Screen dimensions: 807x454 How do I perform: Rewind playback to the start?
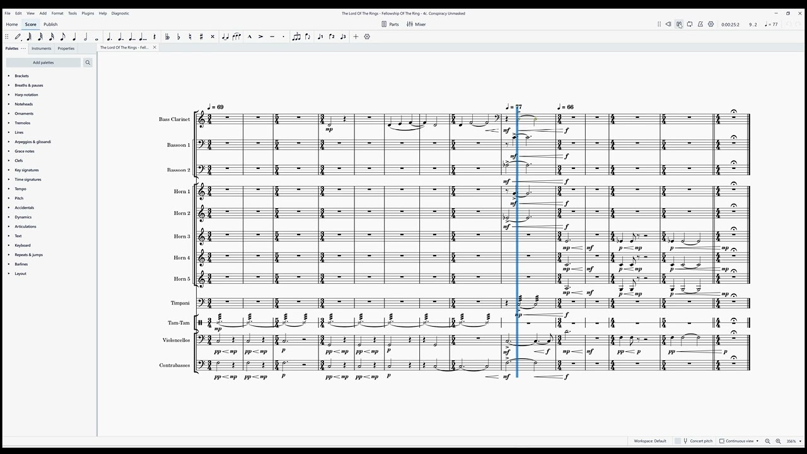668,25
